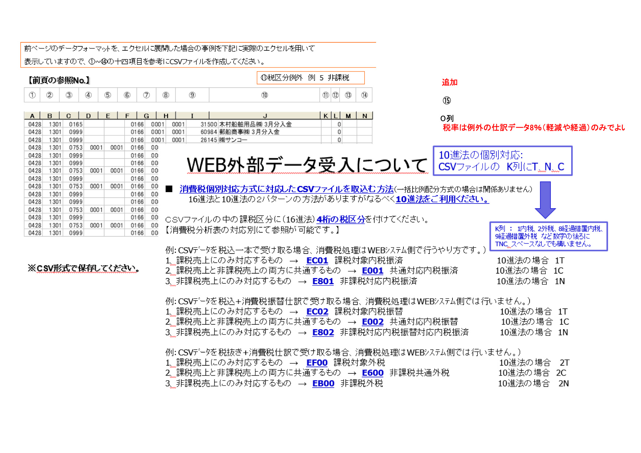This screenshot has height=453, width=641.
Task: Open the 4桁の税区分 link
Action: point(341,219)
